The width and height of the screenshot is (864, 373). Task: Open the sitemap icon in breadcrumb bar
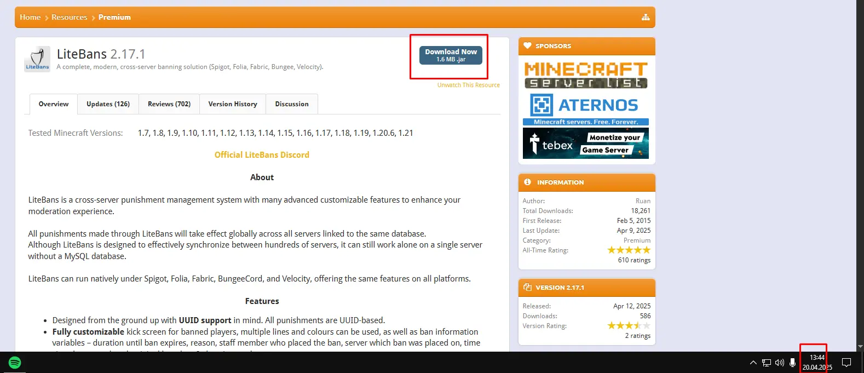coord(646,18)
